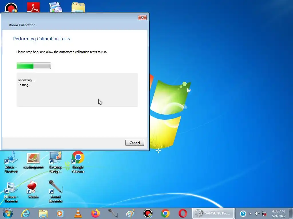The width and height of the screenshot is (293, 219).
Task: Click the "Testing..." status line
Action: 25,85
